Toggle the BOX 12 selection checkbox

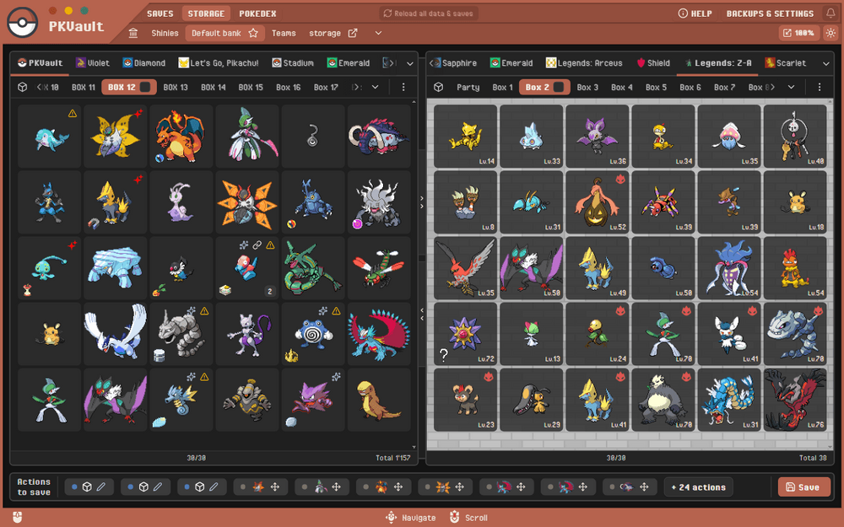pyautogui.click(x=145, y=87)
